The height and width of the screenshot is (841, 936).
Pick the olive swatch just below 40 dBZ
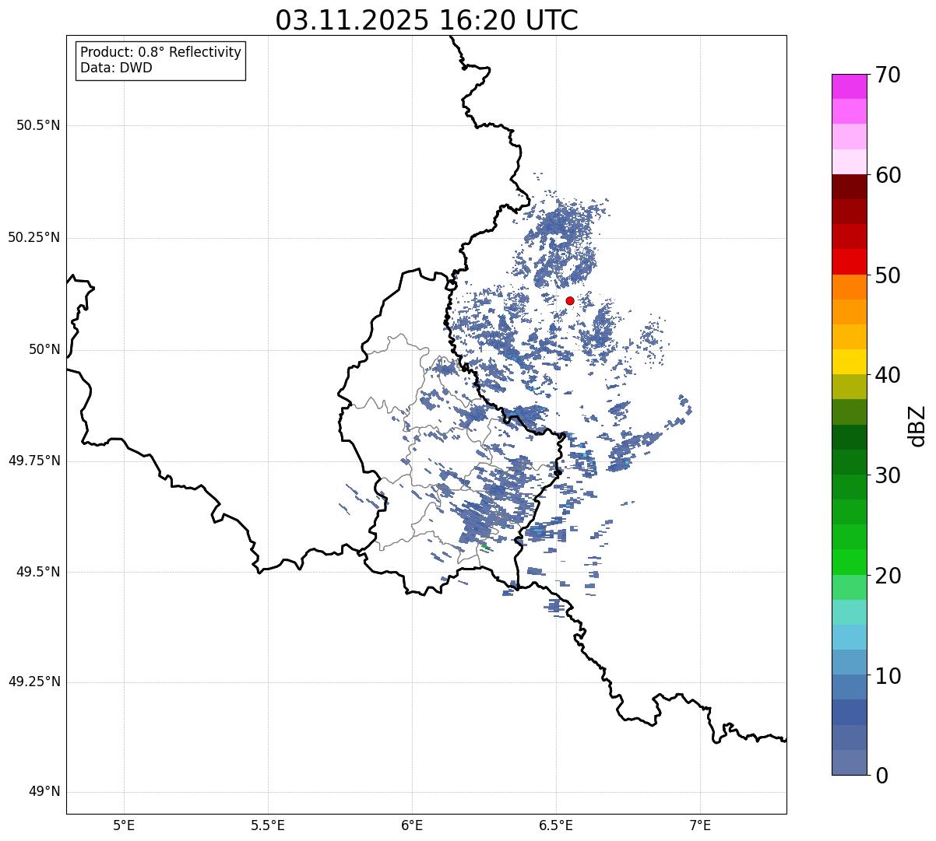tap(849, 387)
